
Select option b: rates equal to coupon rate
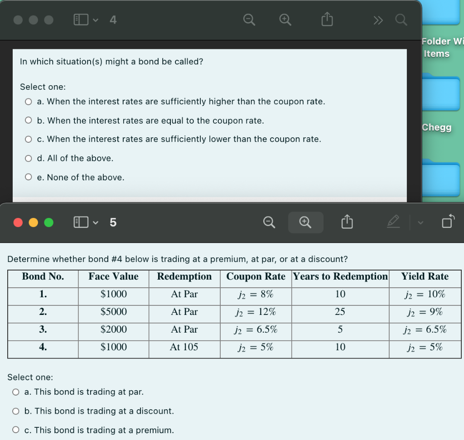pyautogui.click(x=29, y=120)
